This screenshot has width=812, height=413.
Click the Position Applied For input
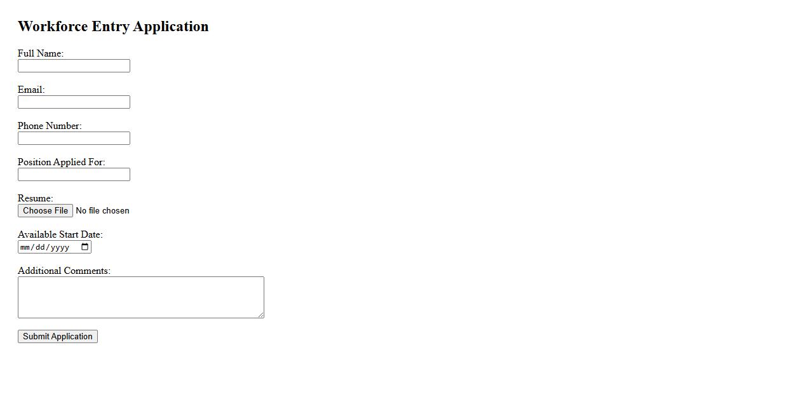click(74, 175)
